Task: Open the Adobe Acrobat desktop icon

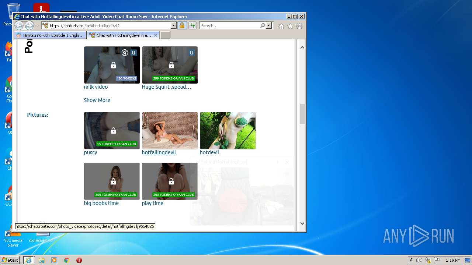Action: 41,8
